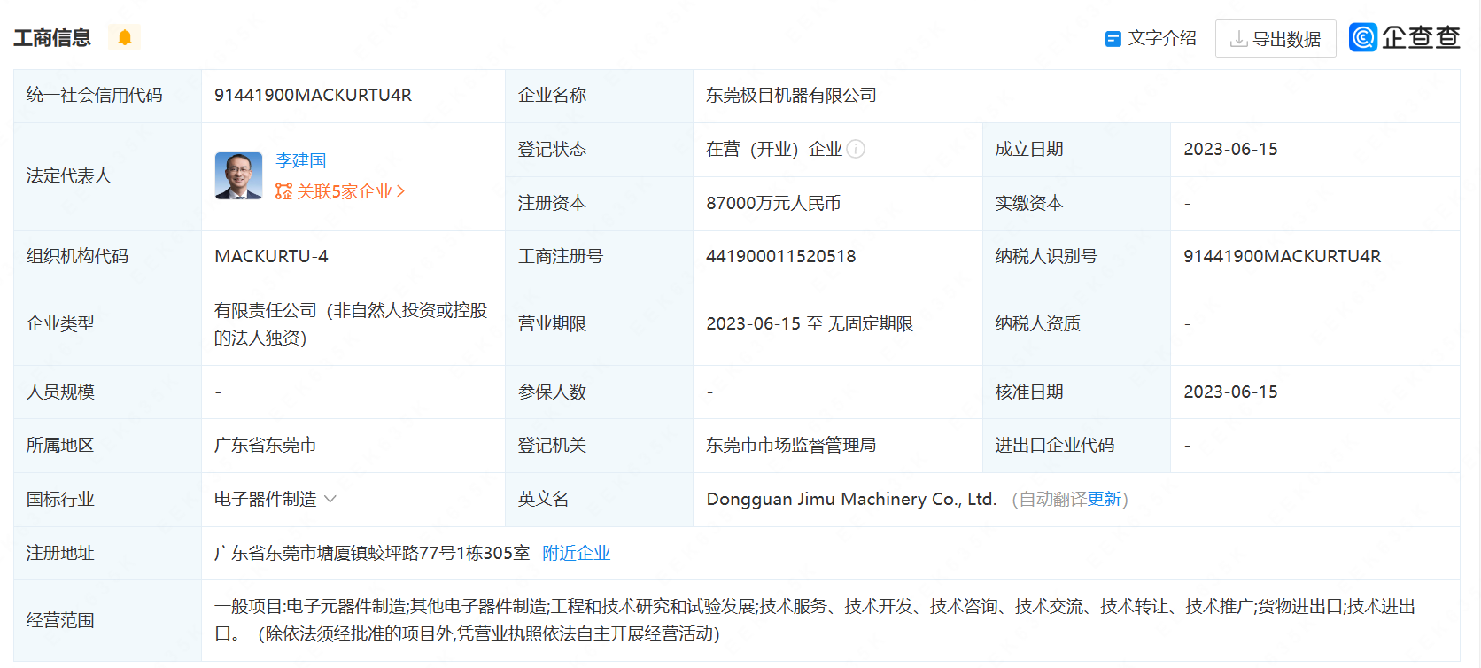Viewport: 1481px width, 668px height.
Task: Click the 实缴资本 label cell
Action: (1076, 204)
